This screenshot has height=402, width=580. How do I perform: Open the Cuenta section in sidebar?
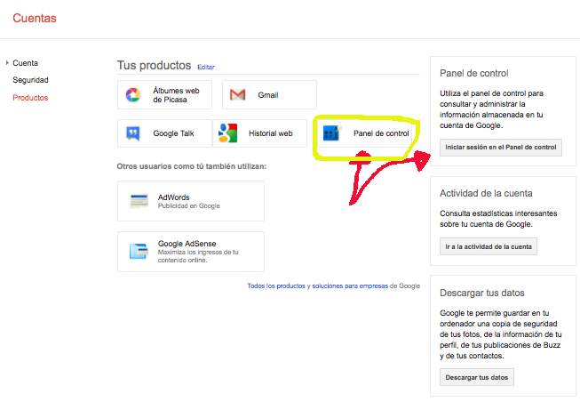click(x=25, y=63)
